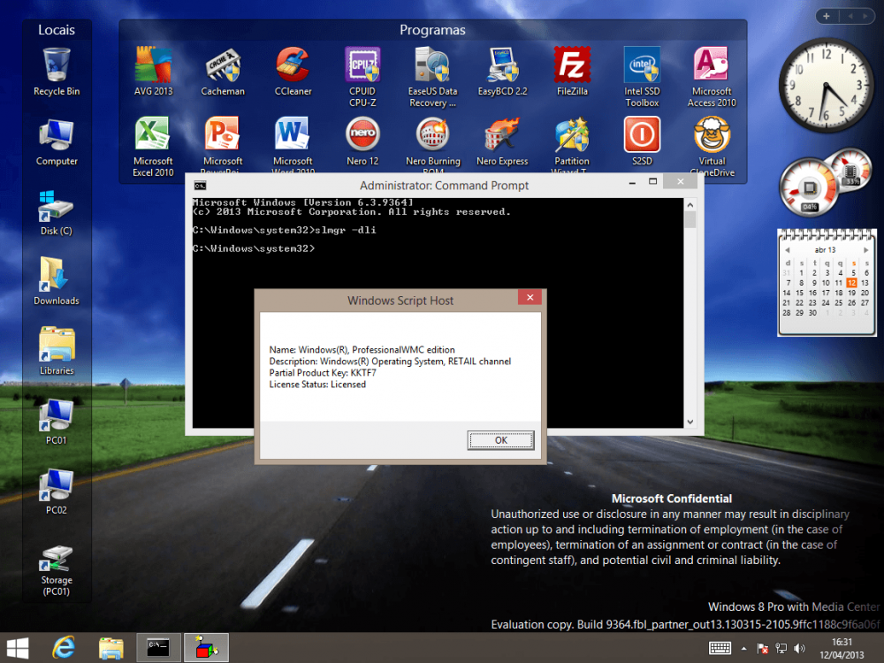Screen dimensions: 884x663
Task: Open the Libraries shortcut
Action: click(57, 351)
